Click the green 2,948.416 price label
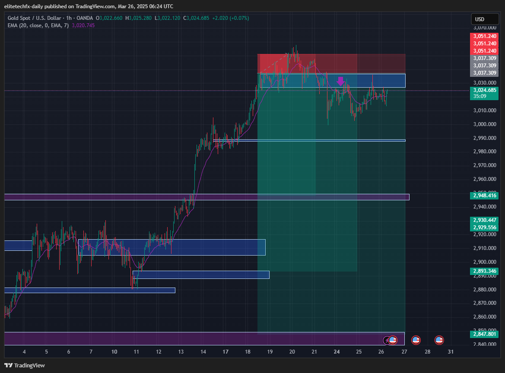Viewport: 505px width, 373px height. (484, 196)
